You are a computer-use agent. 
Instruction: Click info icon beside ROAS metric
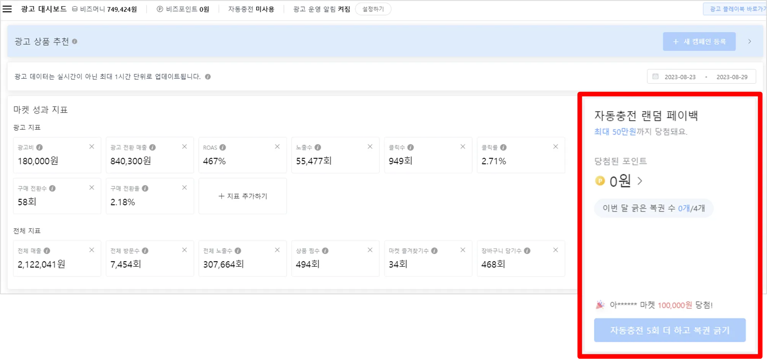point(223,147)
